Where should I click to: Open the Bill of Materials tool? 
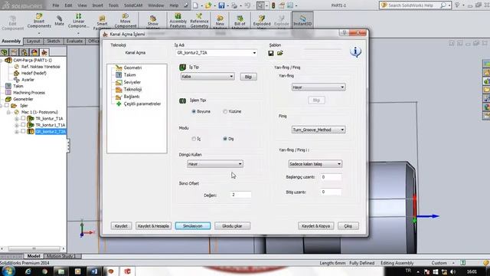click(x=240, y=21)
